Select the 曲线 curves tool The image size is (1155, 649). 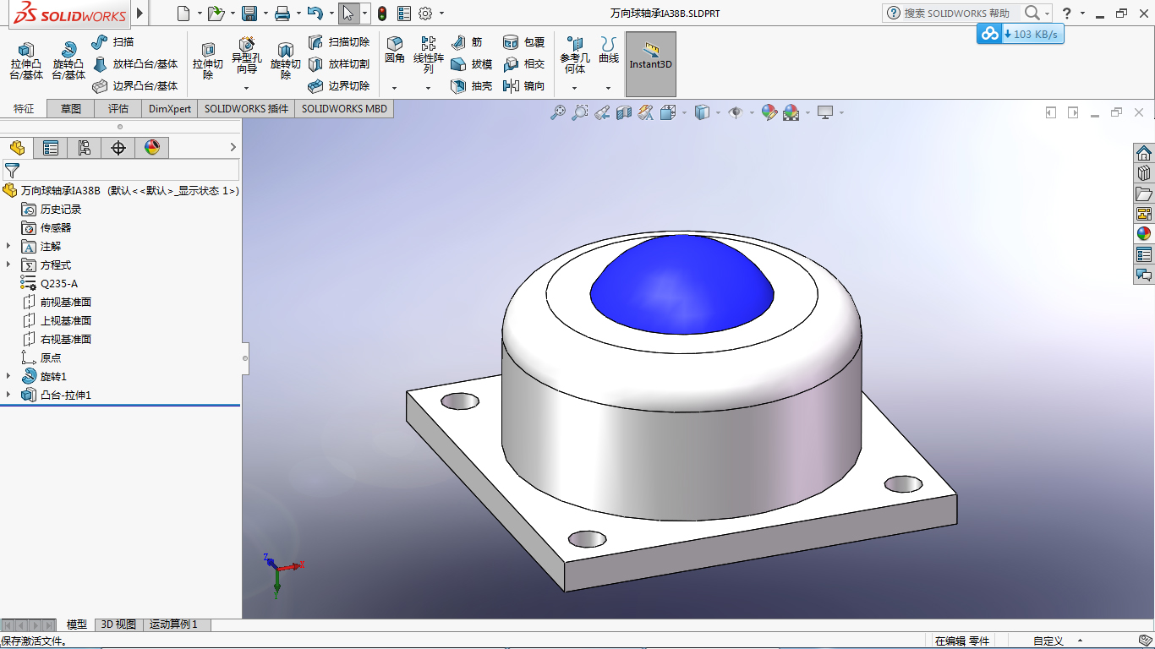609,50
